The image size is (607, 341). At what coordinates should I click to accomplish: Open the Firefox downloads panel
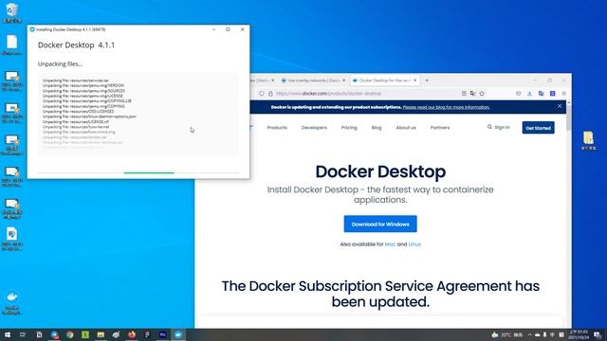click(x=529, y=94)
